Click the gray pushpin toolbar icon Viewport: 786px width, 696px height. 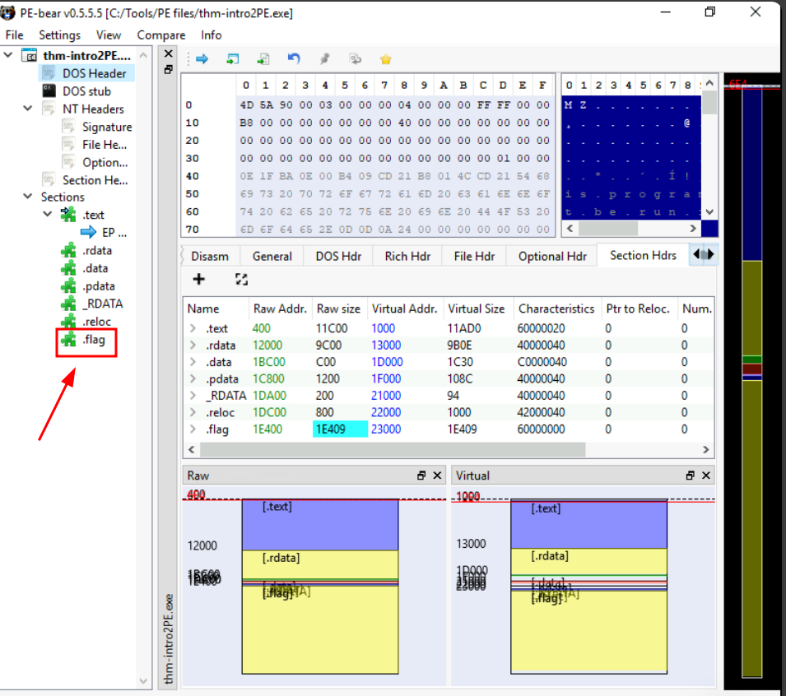[325, 59]
